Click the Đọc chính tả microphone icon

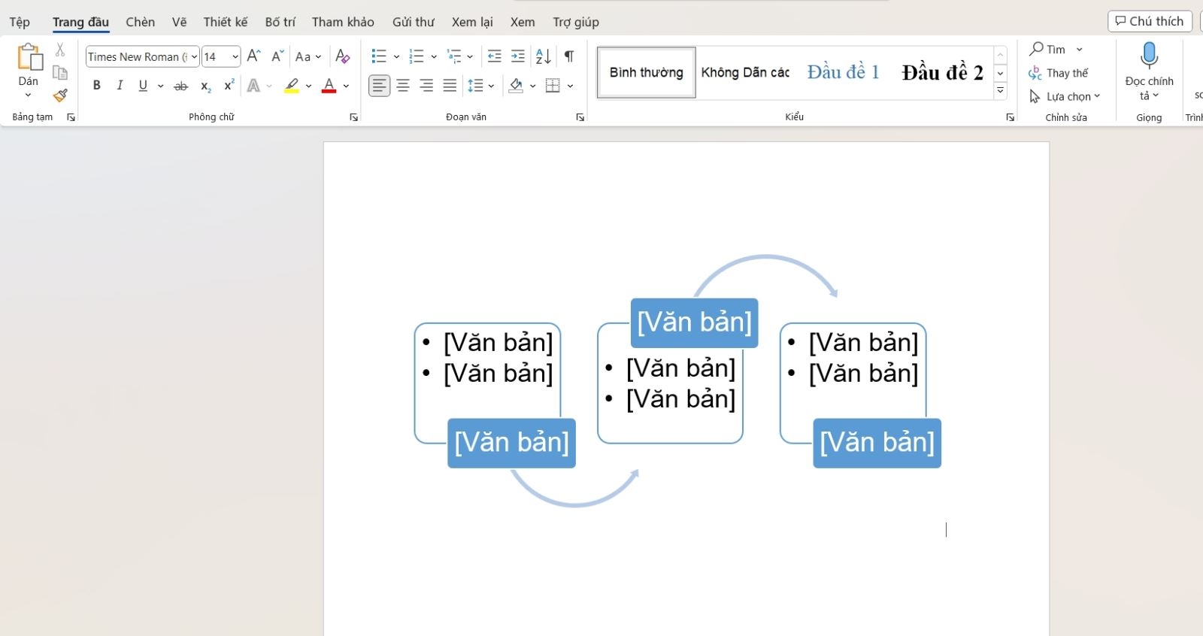(1149, 56)
